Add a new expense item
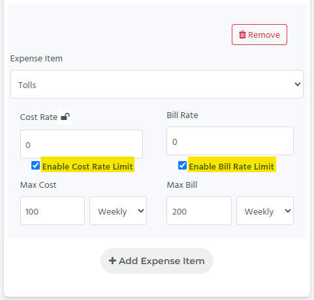 tap(157, 261)
